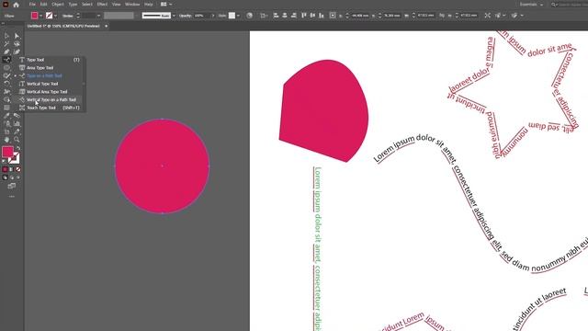
Task: Select the Rotate tool
Action: [6, 84]
